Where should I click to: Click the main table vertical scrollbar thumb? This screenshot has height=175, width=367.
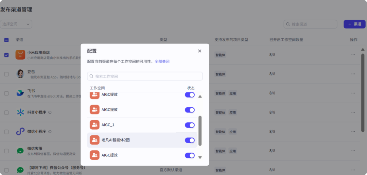point(363,93)
